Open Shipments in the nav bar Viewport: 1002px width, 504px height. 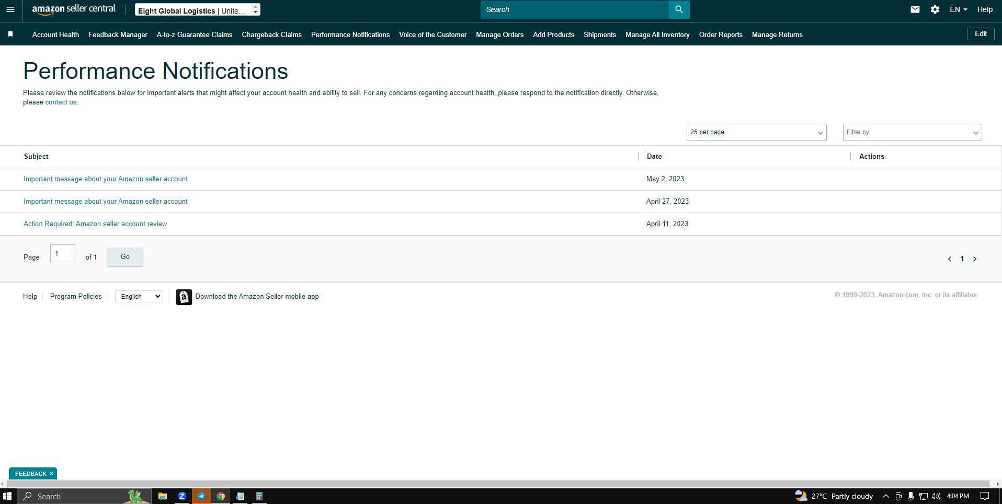(600, 34)
